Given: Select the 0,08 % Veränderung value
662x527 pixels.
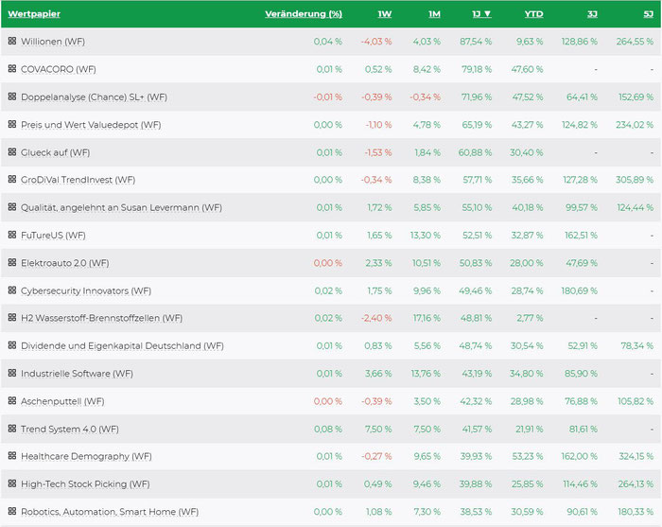Looking at the screenshot, I should [x=327, y=429].
